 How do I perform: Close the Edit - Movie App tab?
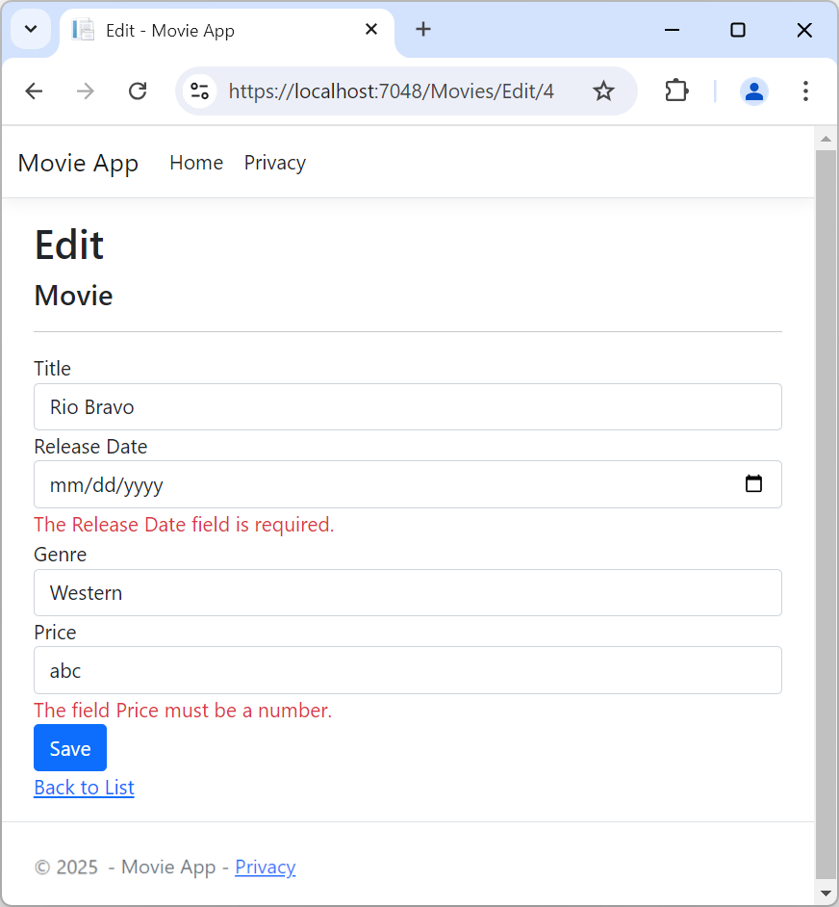click(371, 30)
